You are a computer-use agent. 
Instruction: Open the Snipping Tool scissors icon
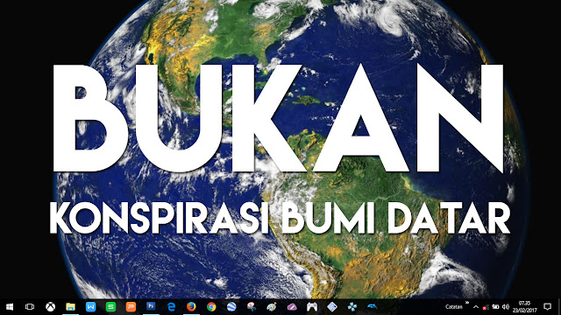coord(252,307)
